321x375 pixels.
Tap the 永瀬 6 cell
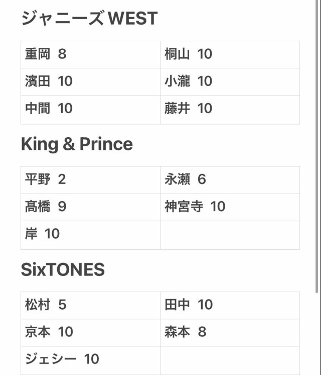(230, 180)
